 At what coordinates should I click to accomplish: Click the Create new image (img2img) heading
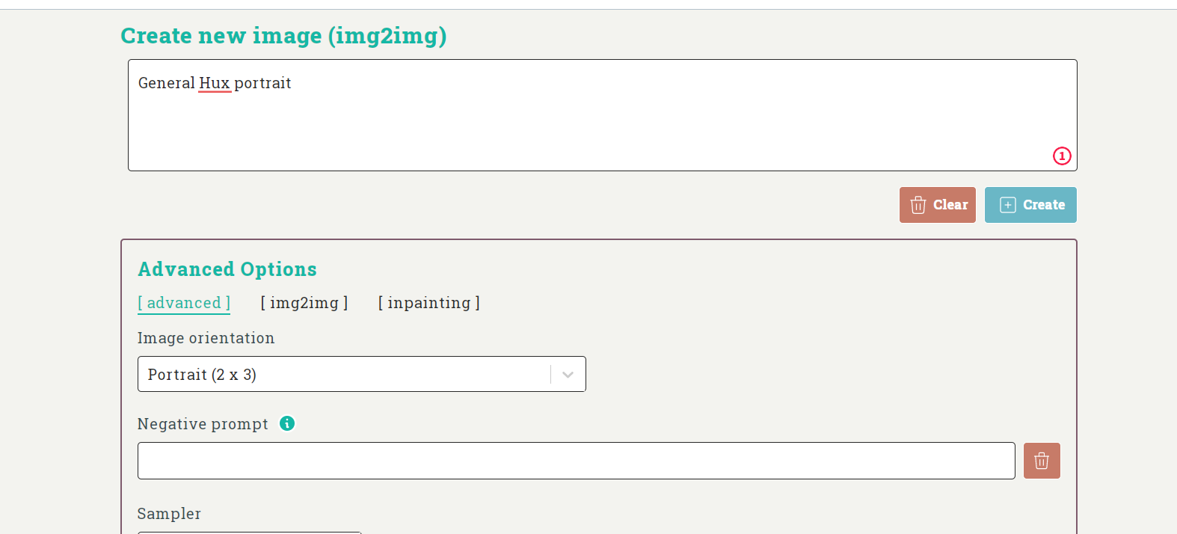click(x=284, y=36)
